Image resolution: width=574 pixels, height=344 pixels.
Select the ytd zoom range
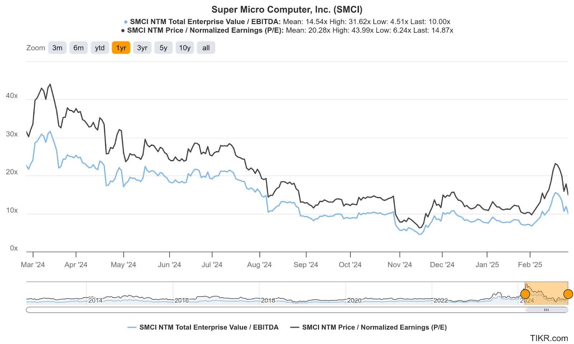click(100, 47)
